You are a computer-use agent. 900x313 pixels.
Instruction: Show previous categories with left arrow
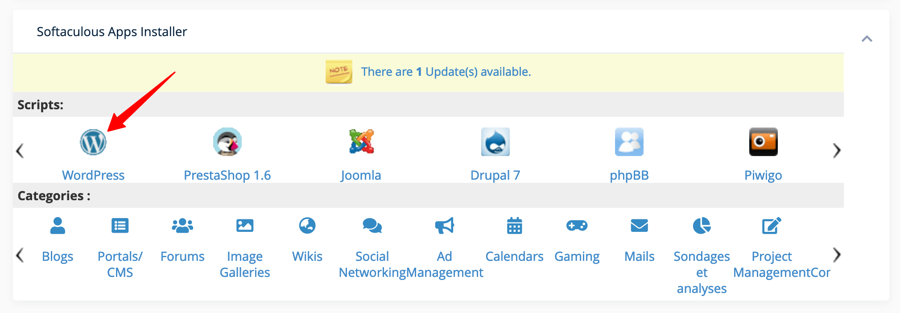pos(20,255)
